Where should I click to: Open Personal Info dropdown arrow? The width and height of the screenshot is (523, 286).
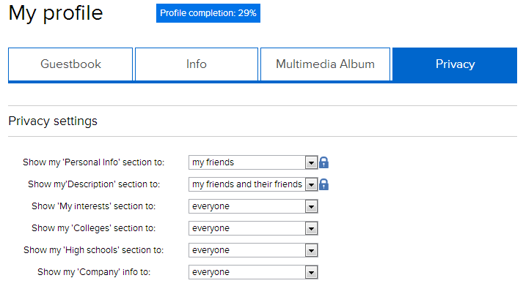(311, 162)
